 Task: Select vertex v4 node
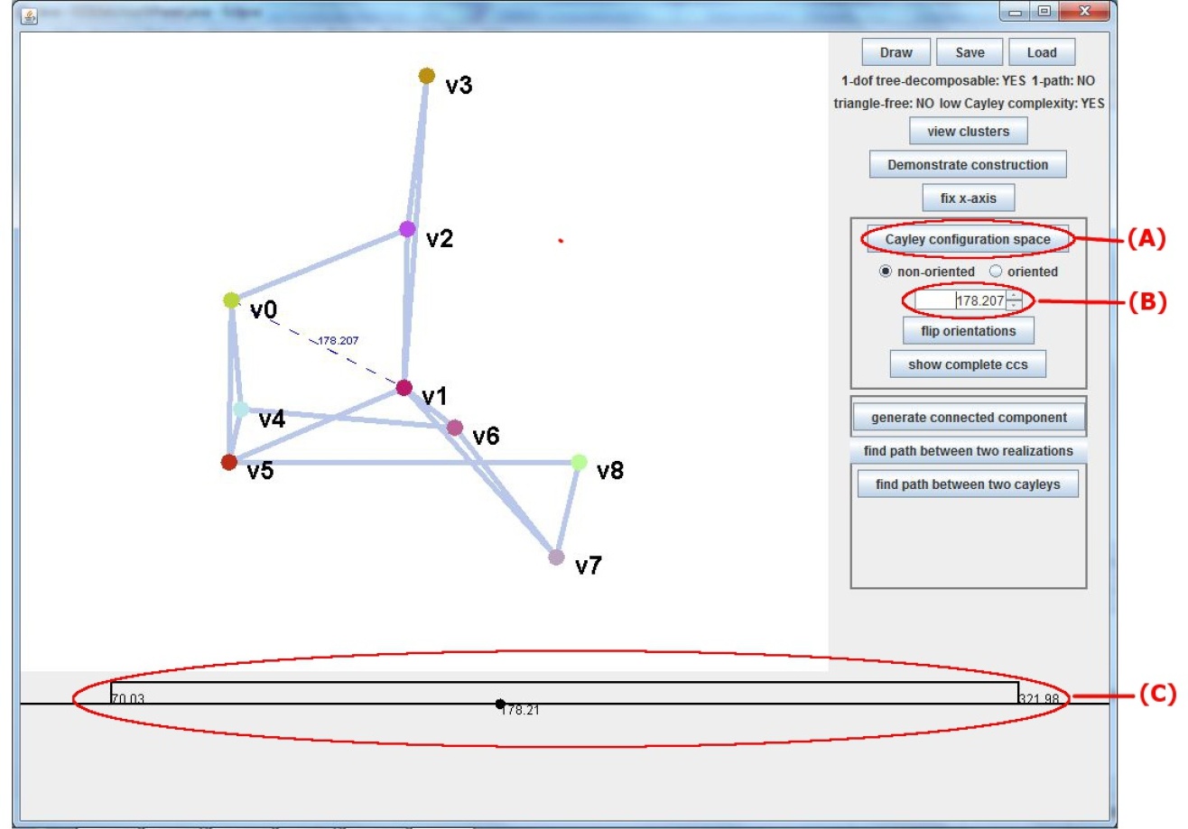[x=241, y=409]
